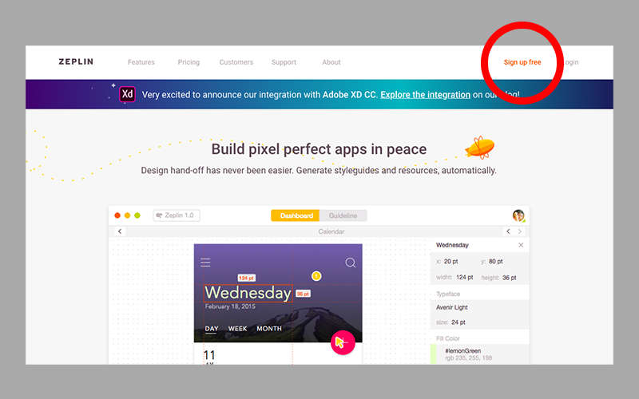Switch to the Guideline toggle segment

point(343,215)
